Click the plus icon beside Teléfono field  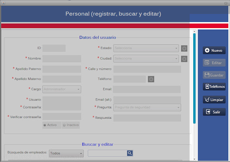pos(151,79)
